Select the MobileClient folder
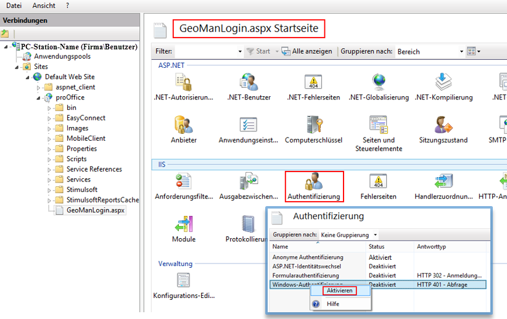Image resolution: width=507 pixels, height=319 pixels. (86, 138)
